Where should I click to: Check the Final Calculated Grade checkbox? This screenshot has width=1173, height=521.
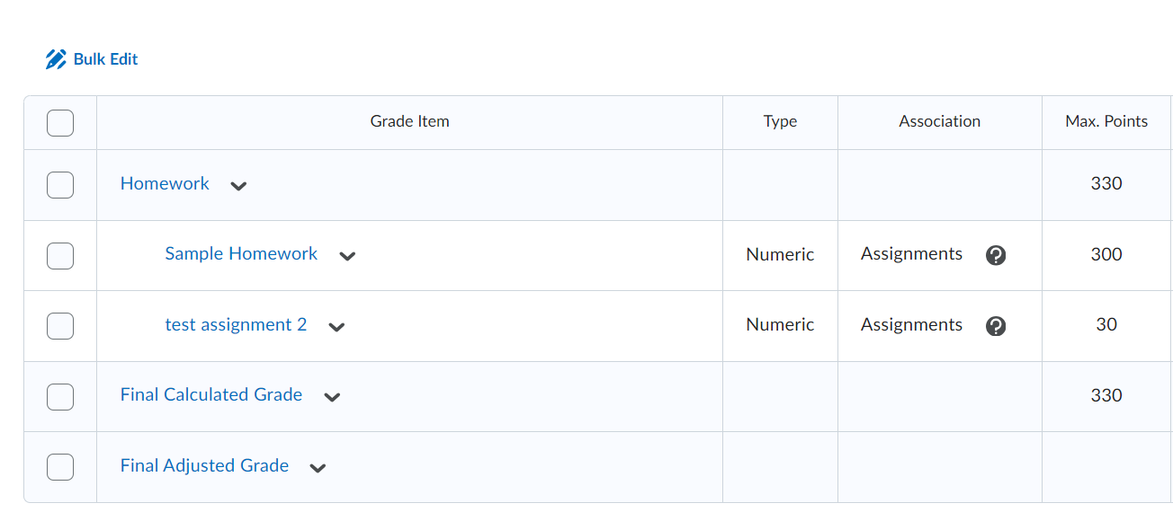60,396
